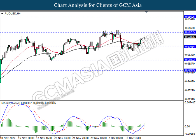Click the 0.007417 MACD scale value

[190, 102]
